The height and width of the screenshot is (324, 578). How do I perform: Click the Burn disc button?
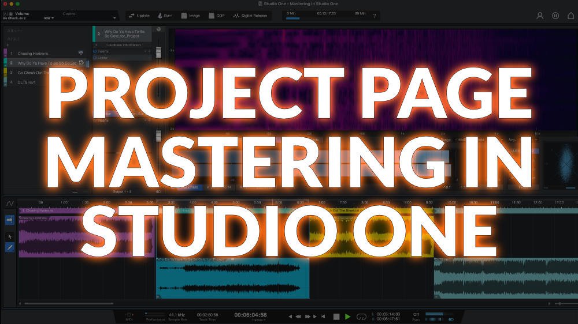[165, 16]
